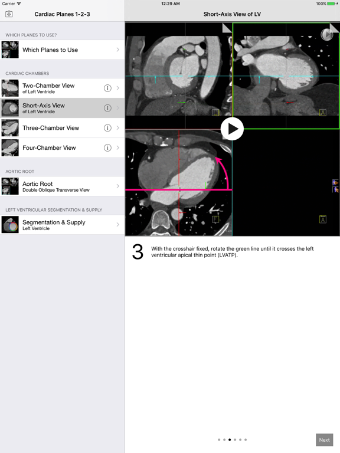Show info for Three-Chamber View
The height and width of the screenshot is (453, 340).
click(107, 127)
